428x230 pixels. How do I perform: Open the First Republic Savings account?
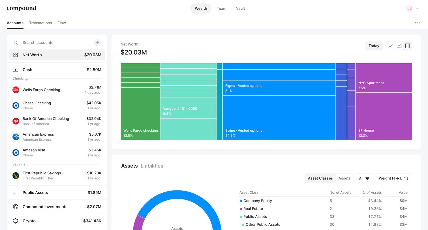point(57,175)
